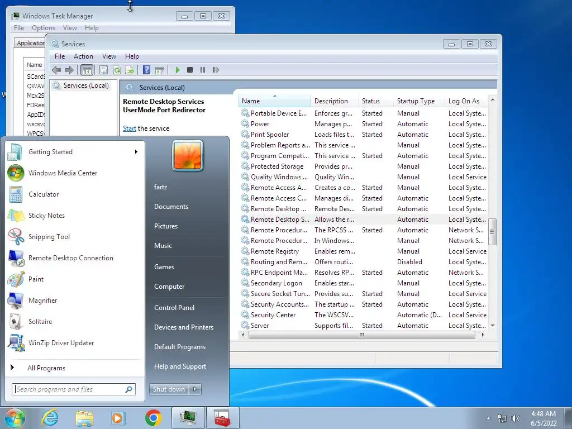This screenshot has width=572, height=429.
Task: Click the scroll down arrow of services list
Action: click(493, 326)
